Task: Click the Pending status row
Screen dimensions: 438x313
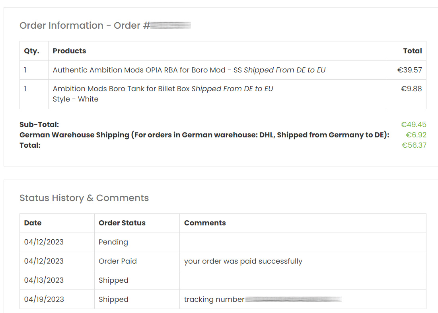Action: click(x=113, y=242)
